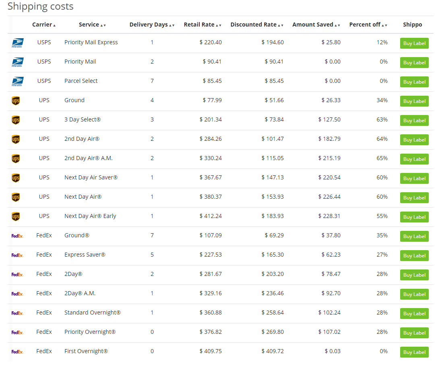Click discounted rate $ 51.66
This screenshot has width=438, height=366.
[274, 100]
